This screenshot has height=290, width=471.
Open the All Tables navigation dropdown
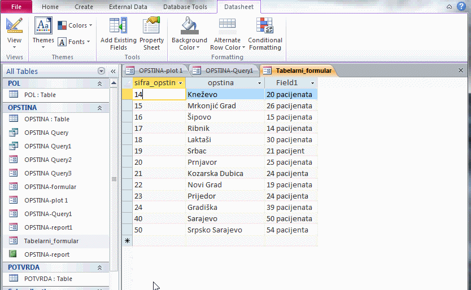point(101,71)
